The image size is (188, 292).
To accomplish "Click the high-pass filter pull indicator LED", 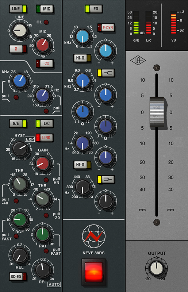I will 16,97.
